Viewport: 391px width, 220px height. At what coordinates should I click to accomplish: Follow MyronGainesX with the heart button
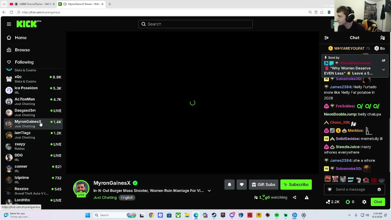[x=242, y=185]
